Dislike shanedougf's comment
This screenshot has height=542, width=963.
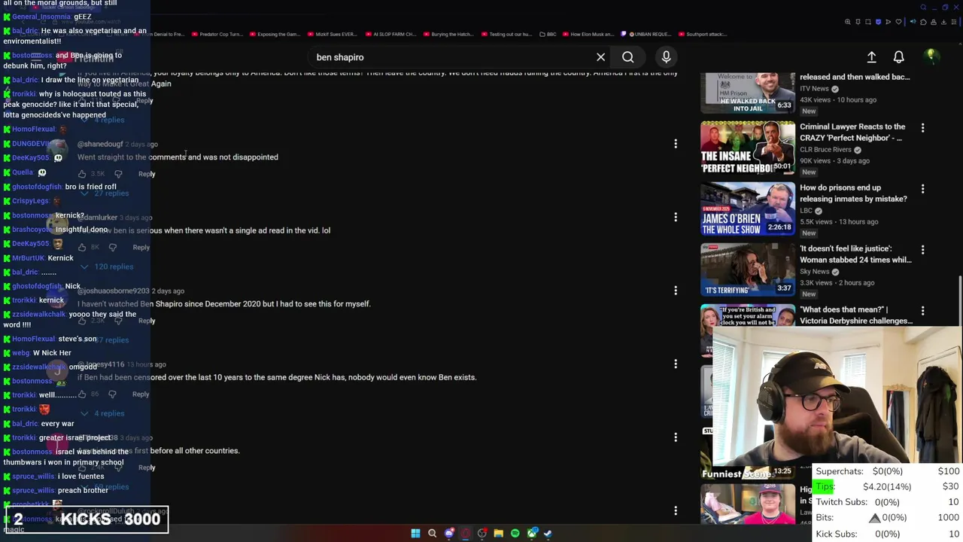click(118, 174)
